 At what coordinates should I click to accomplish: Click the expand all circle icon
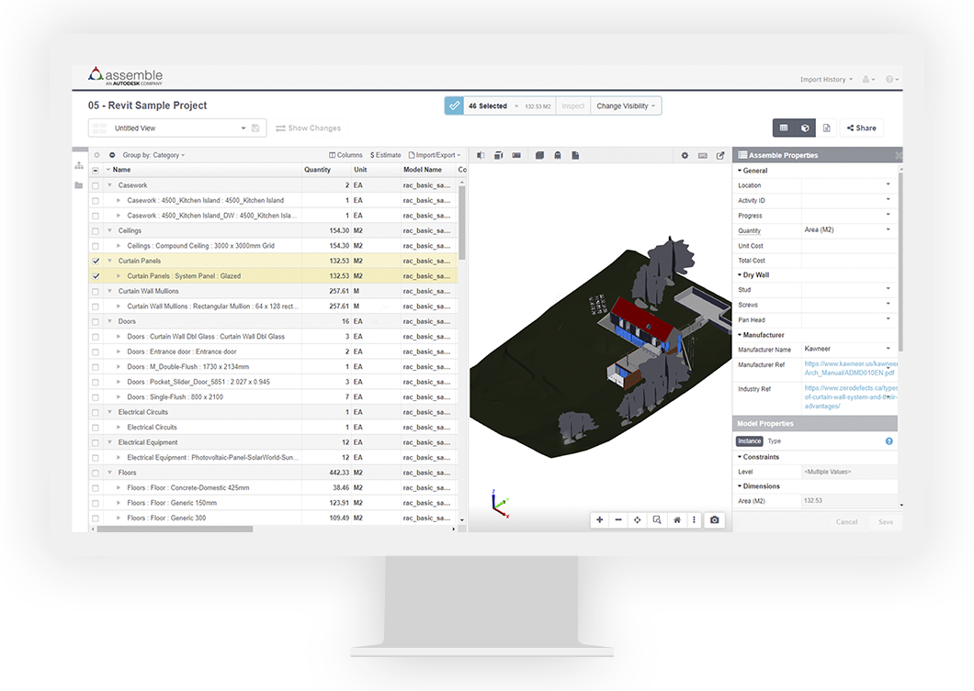(96, 155)
